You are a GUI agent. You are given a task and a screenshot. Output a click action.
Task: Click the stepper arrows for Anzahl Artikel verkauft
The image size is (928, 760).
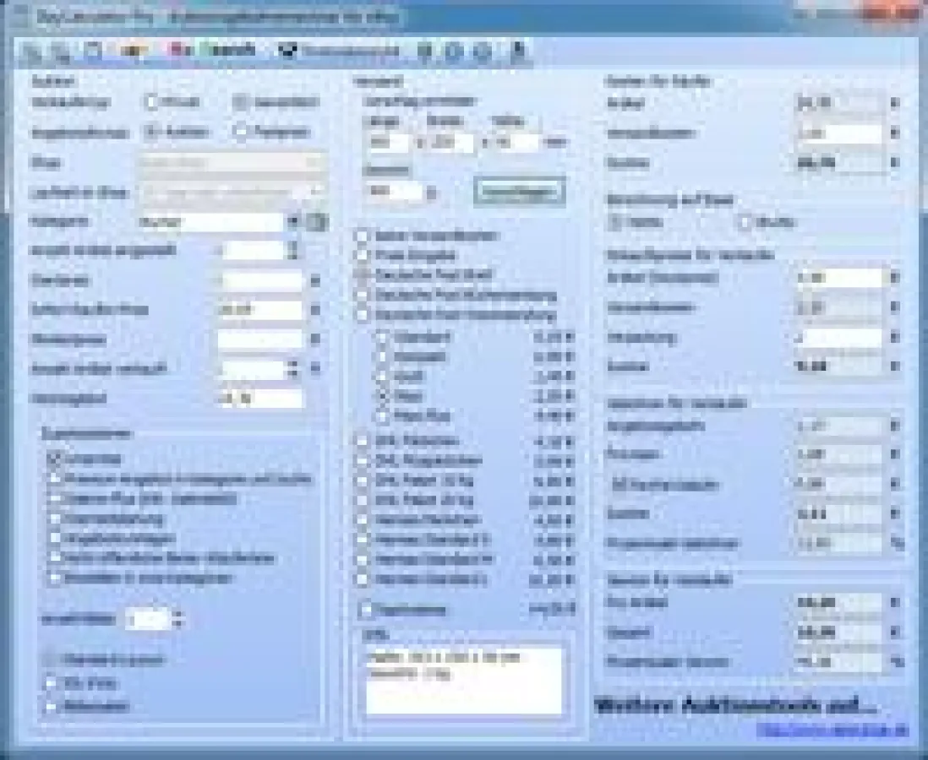(293, 369)
